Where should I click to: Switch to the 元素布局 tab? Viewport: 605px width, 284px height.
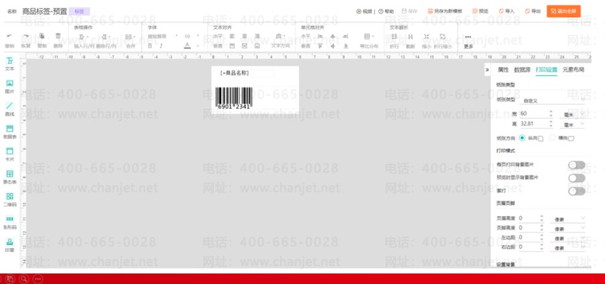(573, 70)
